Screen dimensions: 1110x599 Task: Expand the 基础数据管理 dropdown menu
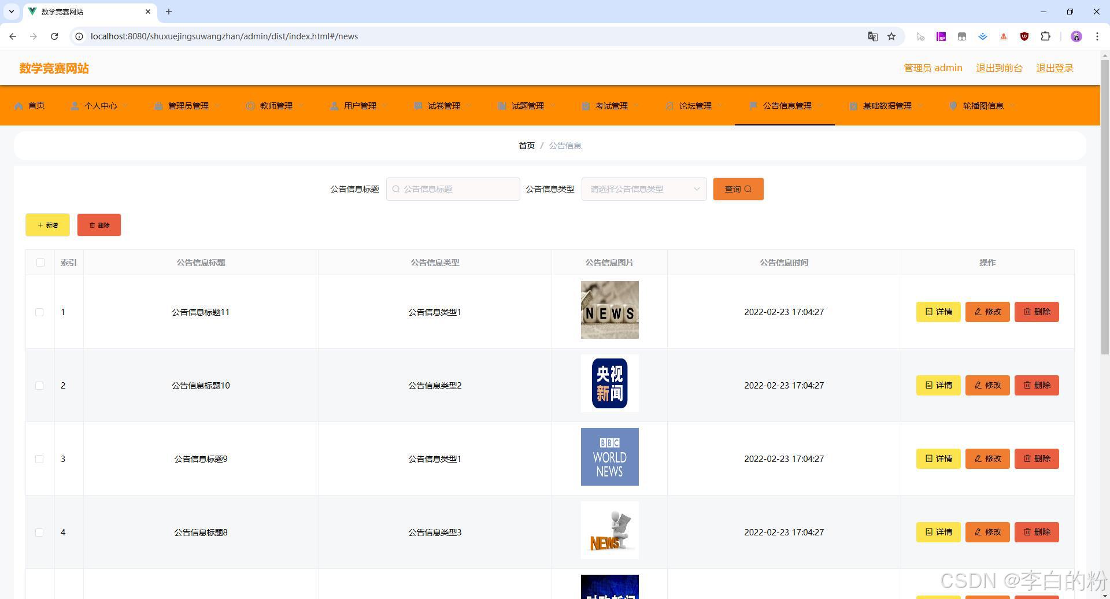coord(886,106)
